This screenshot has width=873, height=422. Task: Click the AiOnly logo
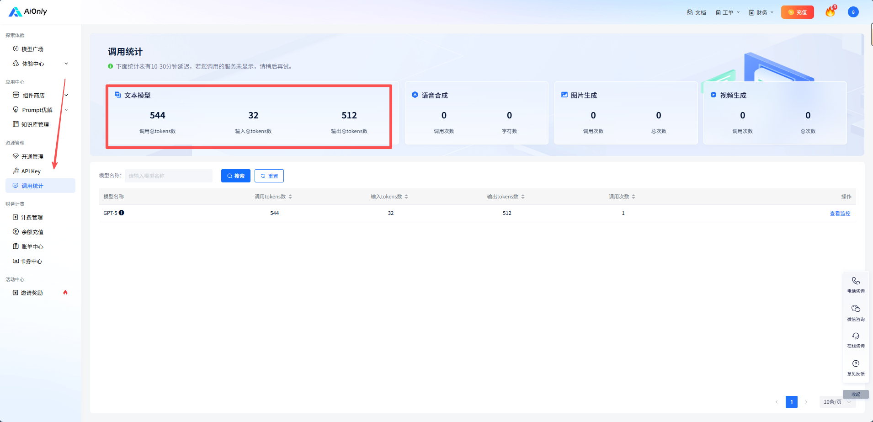27,12
